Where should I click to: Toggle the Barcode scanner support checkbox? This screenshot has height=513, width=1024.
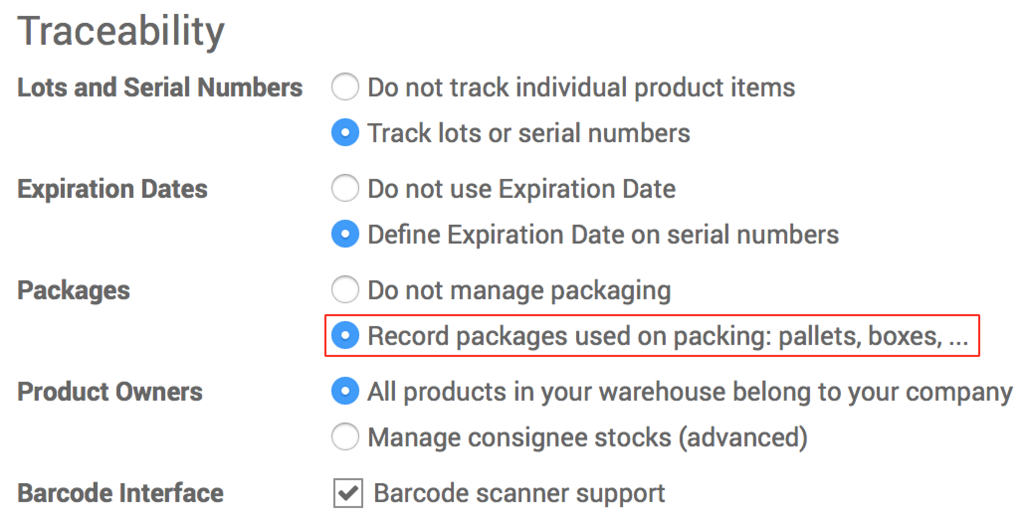[348, 493]
